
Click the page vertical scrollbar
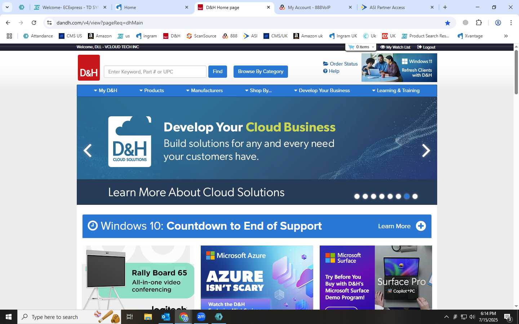coord(516,72)
